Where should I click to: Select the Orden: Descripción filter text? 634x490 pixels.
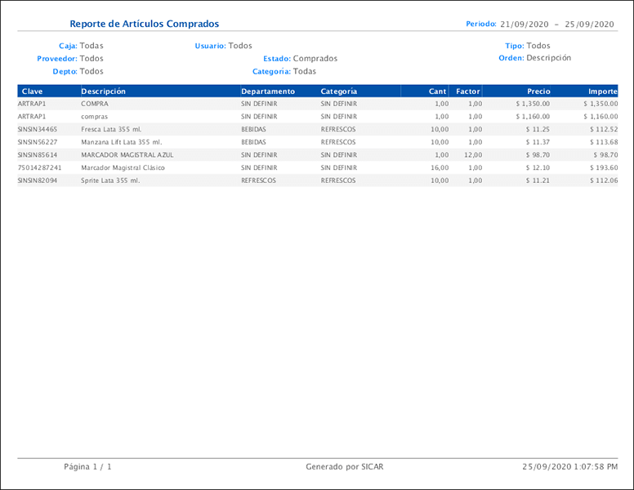coord(535,58)
